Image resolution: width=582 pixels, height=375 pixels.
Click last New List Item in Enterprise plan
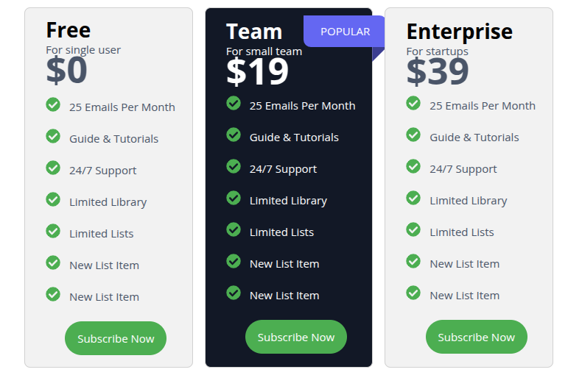click(x=465, y=296)
